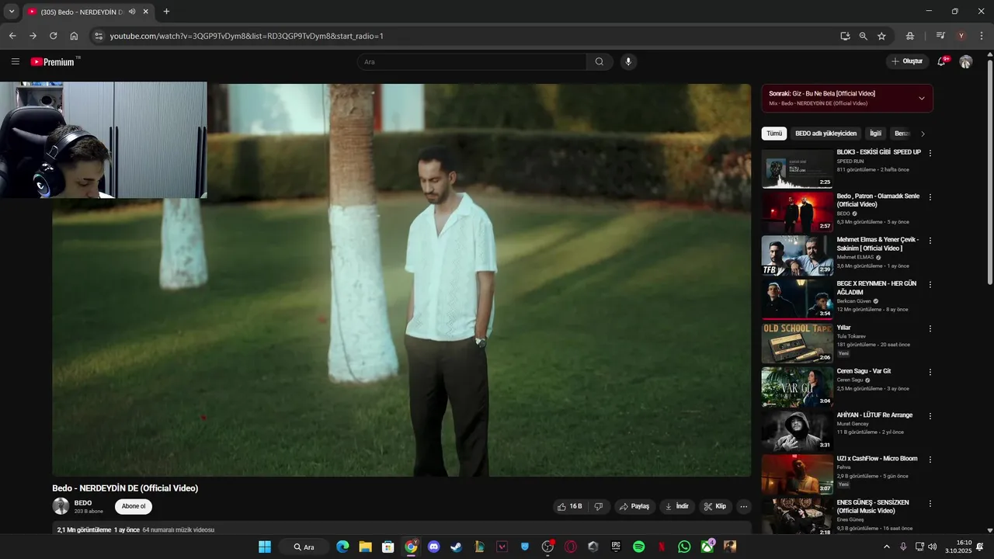Viewport: 994px width, 559px height.
Task: Open options for Olamadık Senle video
Action: 930,197
